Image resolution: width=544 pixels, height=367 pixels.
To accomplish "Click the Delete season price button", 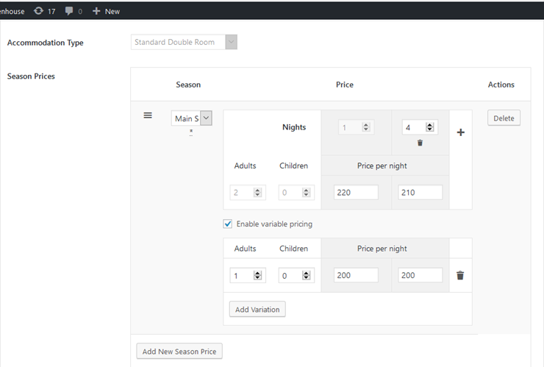I will pos(504,118).
